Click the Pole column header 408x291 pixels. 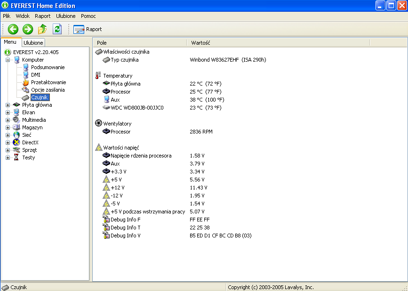pos(140,43)
